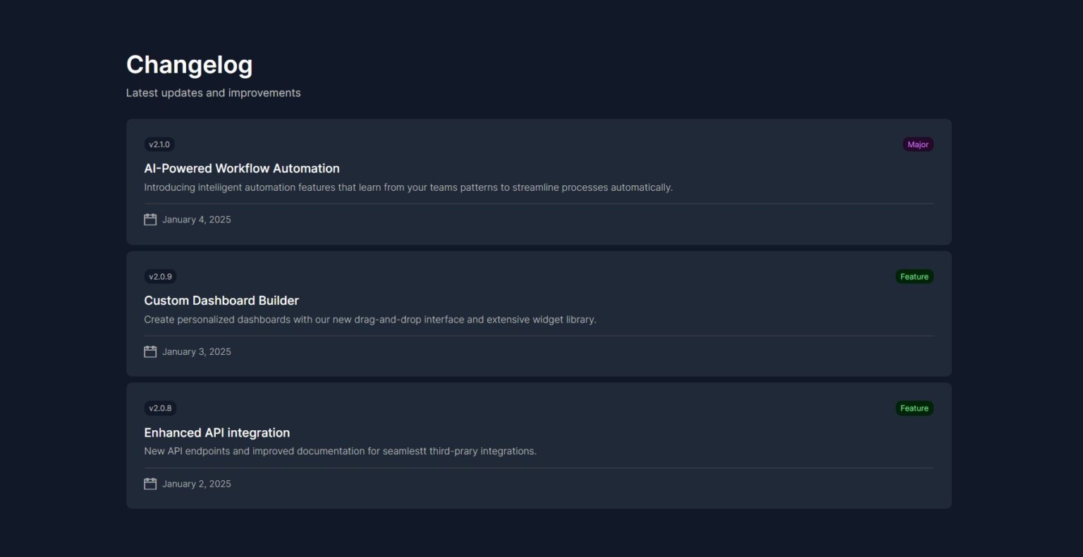Viewport: 1083px width, 557px height.
Task: Click the January 4, 2025 date text
Action: pyautogui.click(x=196, y=219)
